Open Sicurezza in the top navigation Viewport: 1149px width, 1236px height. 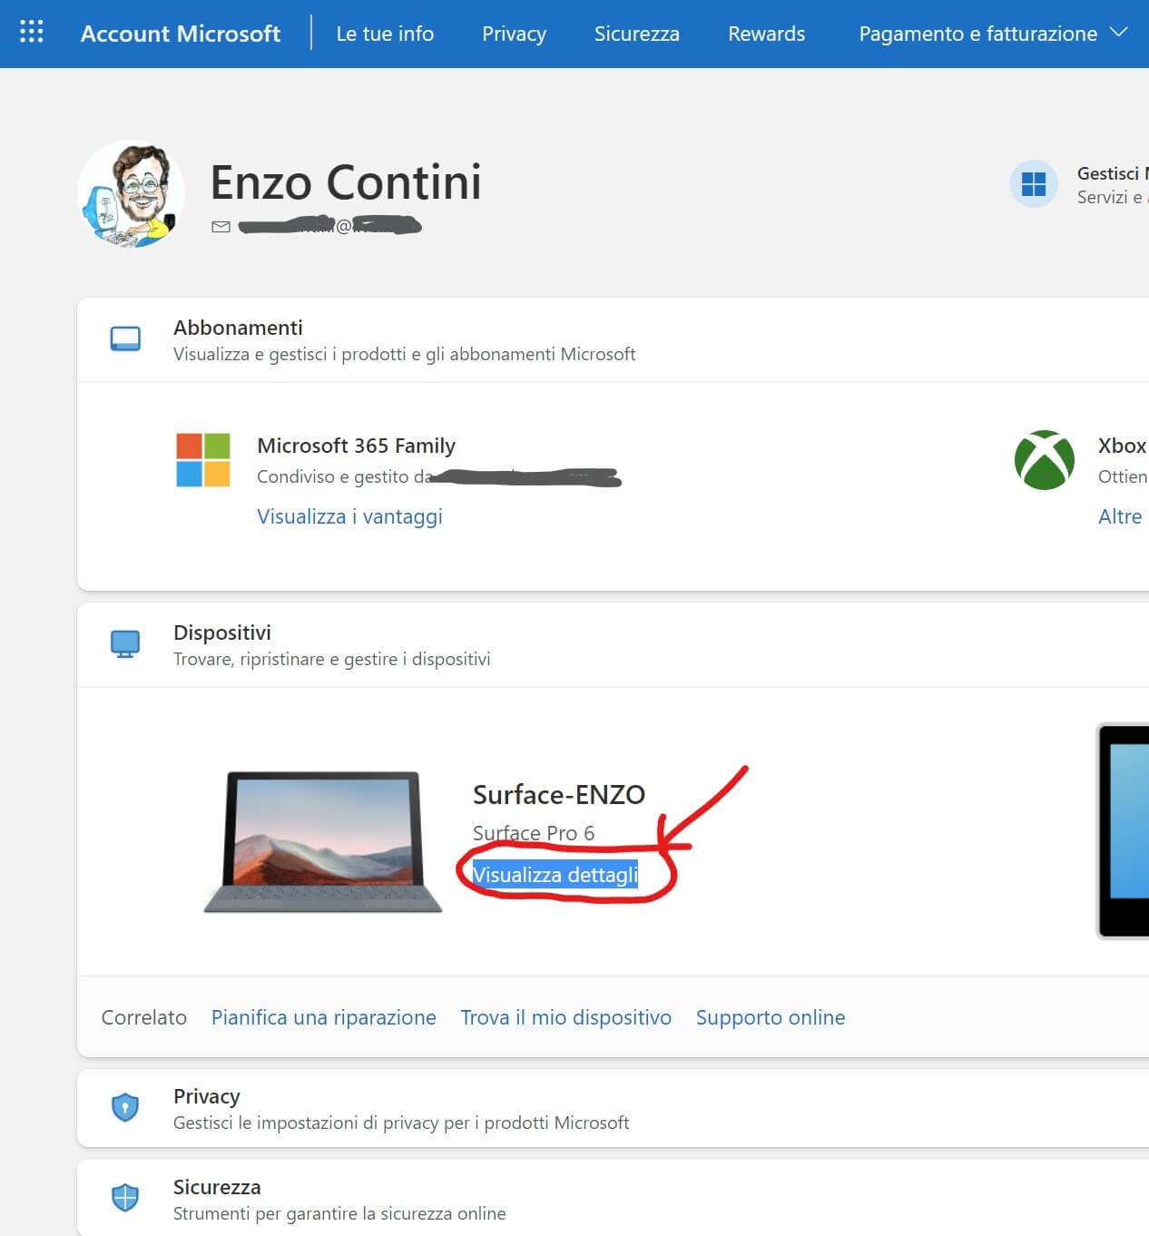[636, 34]
